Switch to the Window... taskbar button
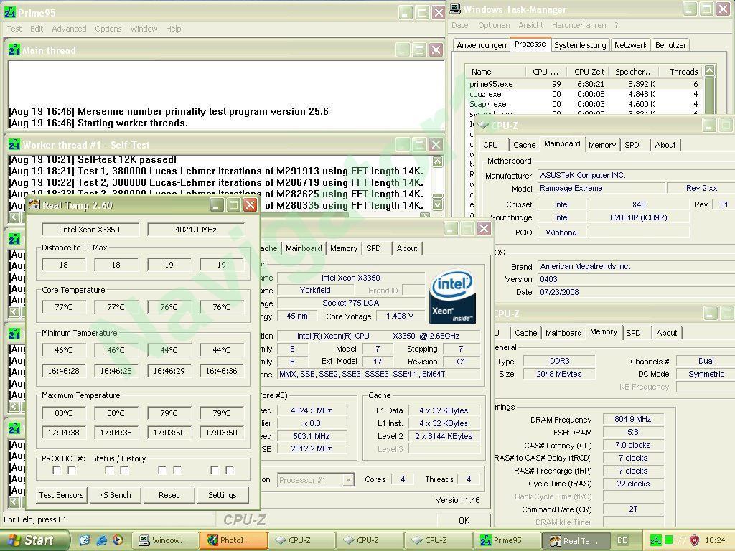The height and width of the screenshot is (551, 735). (165, 540)
